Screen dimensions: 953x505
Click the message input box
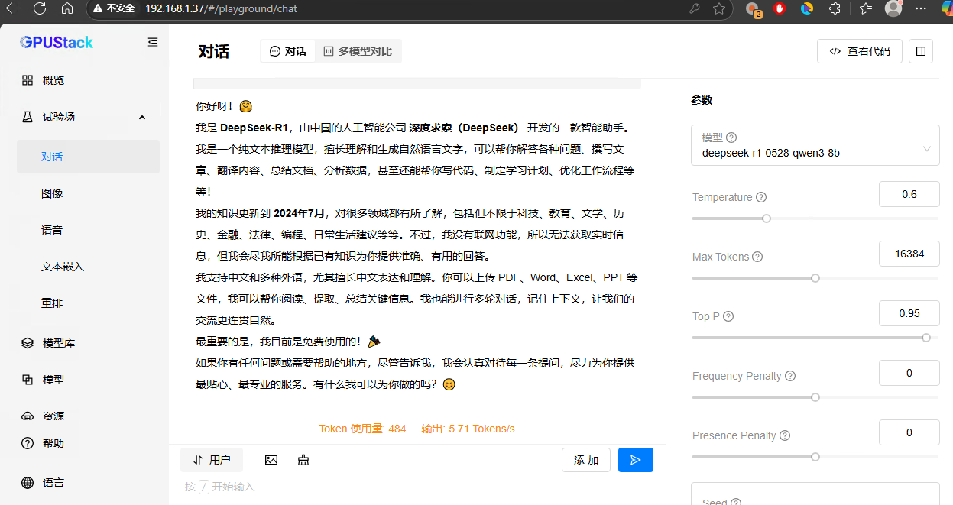coord(417,487)
